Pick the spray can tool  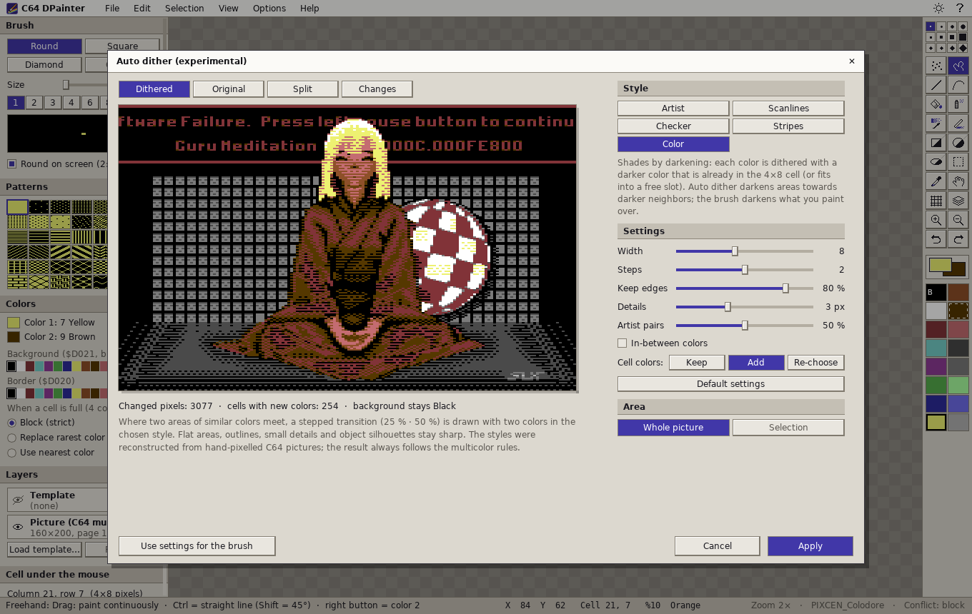pos(958,104)
